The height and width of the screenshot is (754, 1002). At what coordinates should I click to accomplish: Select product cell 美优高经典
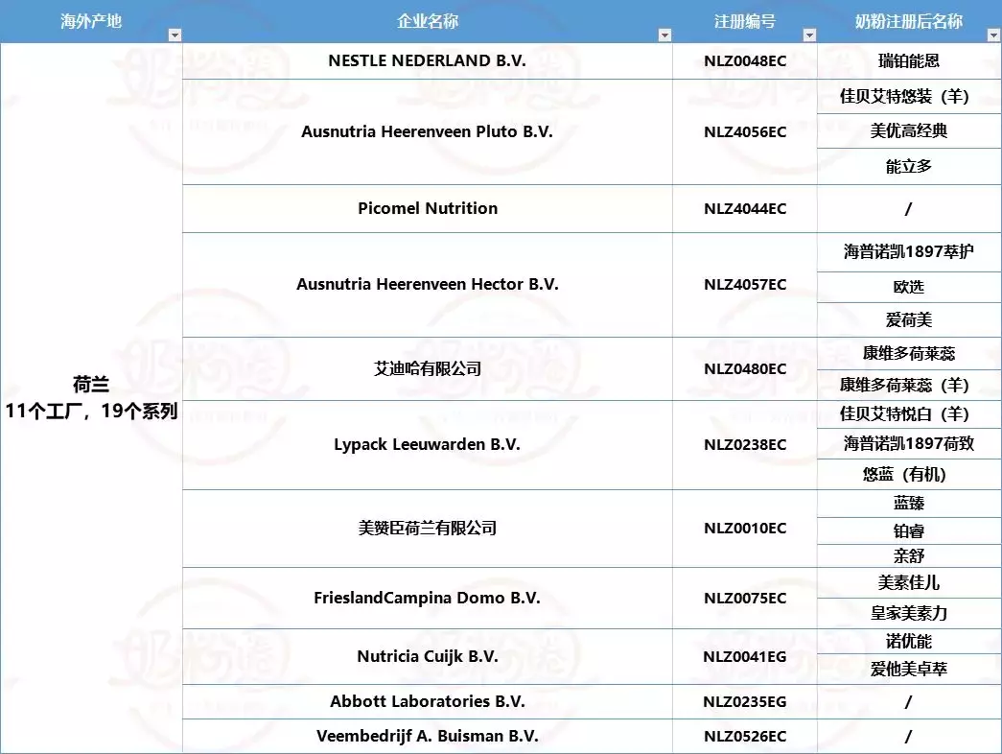909,131
